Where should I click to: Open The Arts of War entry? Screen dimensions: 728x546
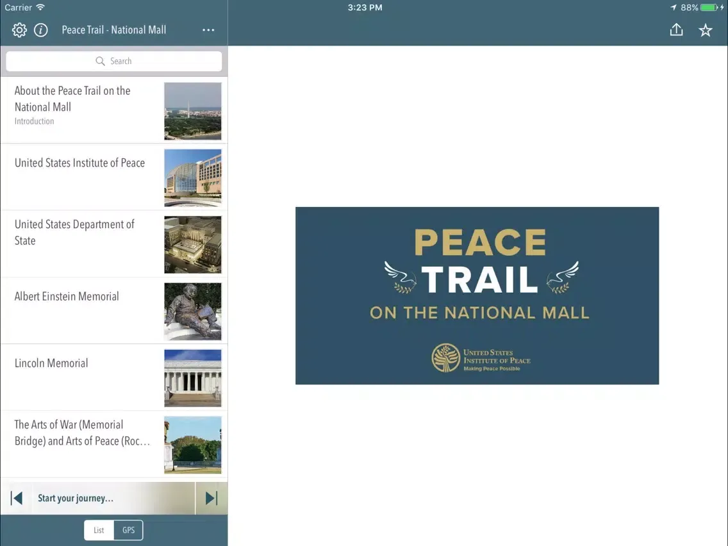coord(114,445)
